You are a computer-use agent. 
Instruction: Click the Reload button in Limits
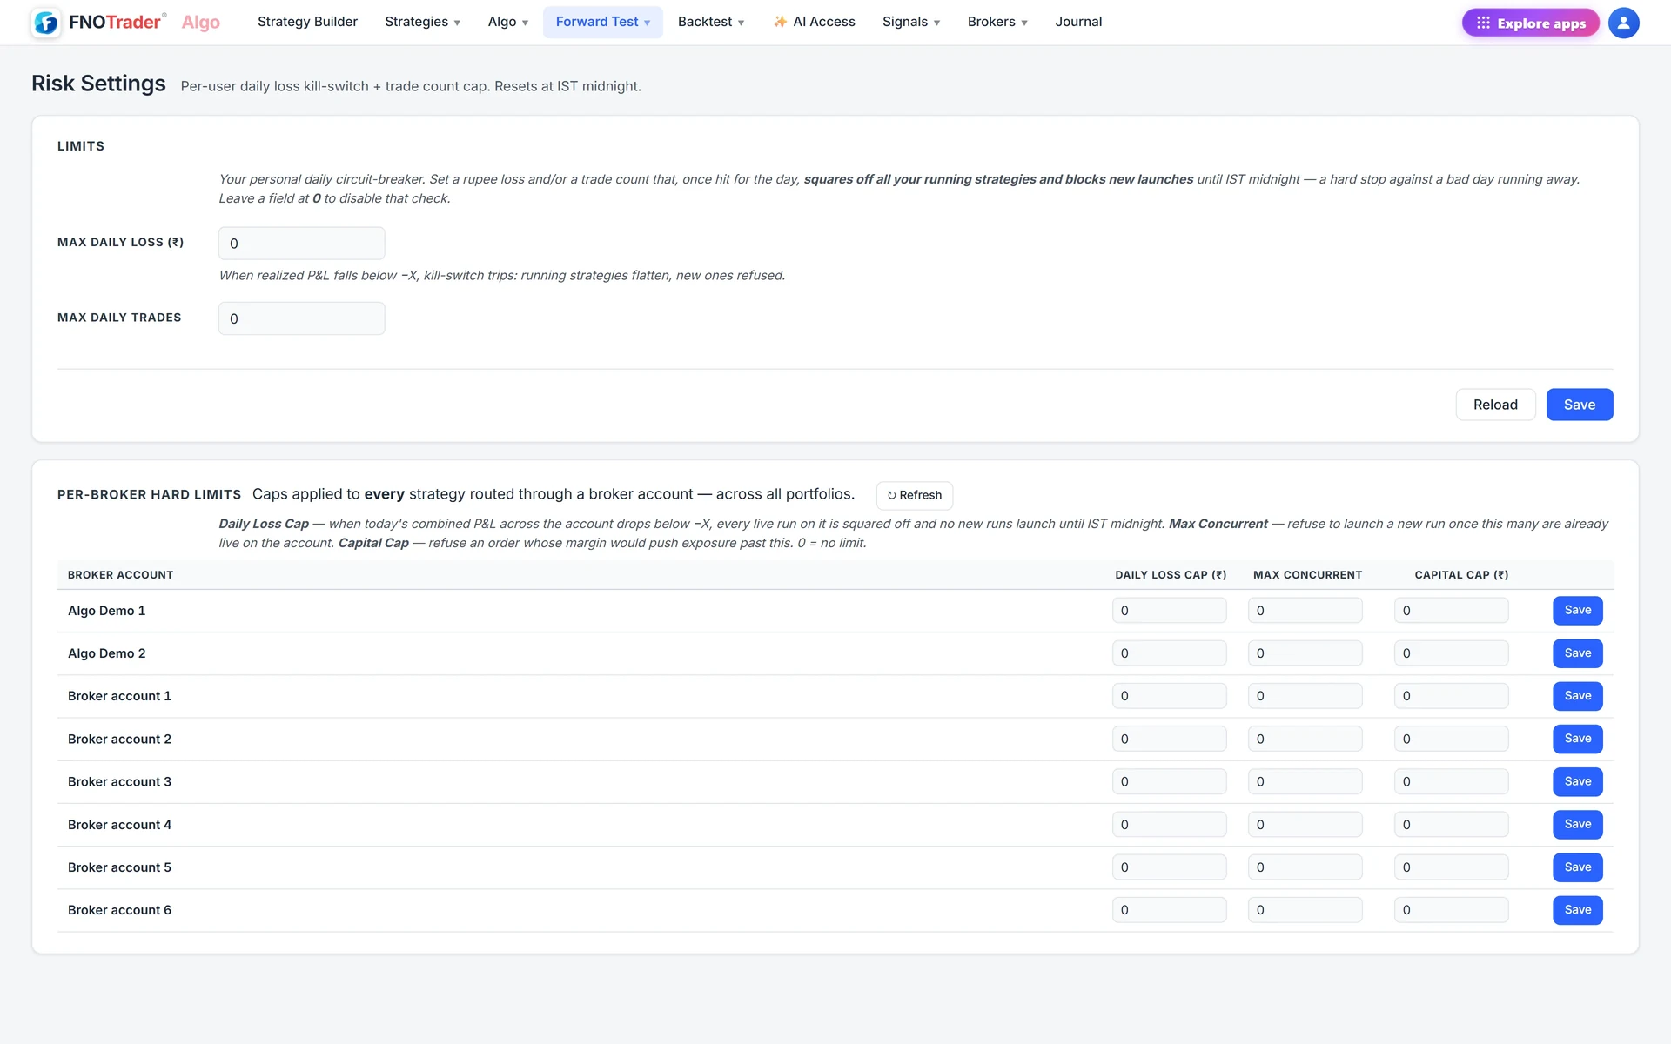[x=1495, y=405]
